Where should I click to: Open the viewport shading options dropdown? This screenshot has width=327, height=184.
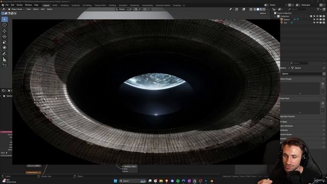pos(267,9)
